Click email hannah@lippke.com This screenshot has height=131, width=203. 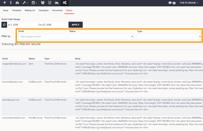[x=12, y=82]
